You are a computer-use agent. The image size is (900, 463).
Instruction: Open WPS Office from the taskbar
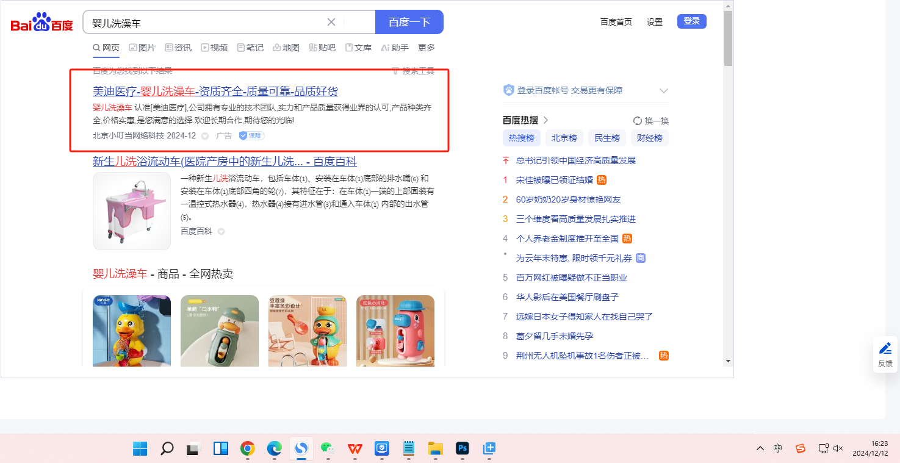(355, 449)
